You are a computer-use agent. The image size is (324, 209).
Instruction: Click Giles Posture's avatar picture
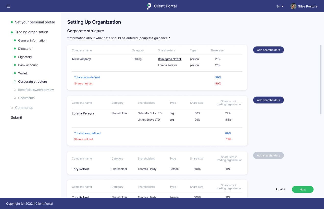click(293, 6)
